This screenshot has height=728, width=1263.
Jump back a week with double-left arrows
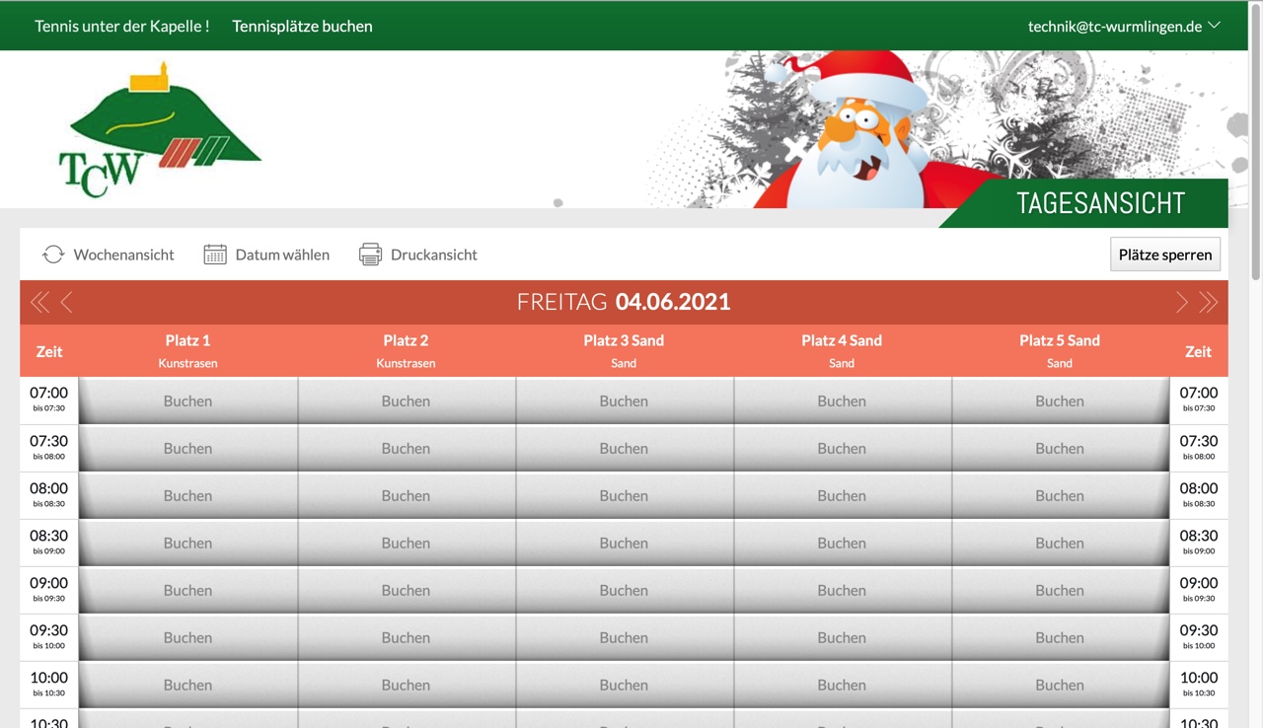click(39, 302)
